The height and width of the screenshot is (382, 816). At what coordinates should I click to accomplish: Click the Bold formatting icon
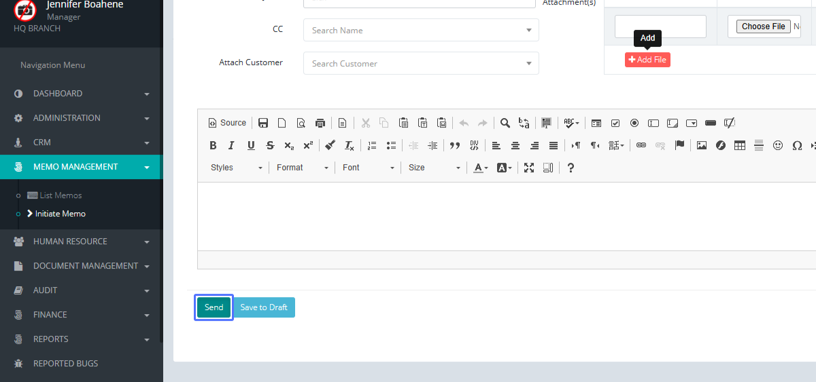[213, 145]
